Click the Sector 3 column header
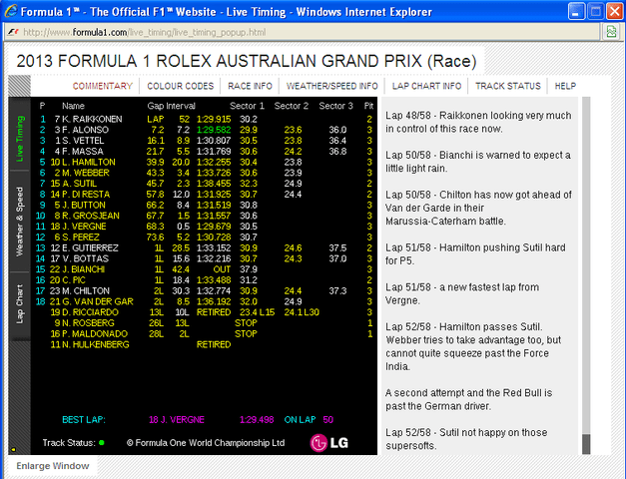Image resolution: width=626 pixels, height=479 pixels. click(x=335, y=106)
